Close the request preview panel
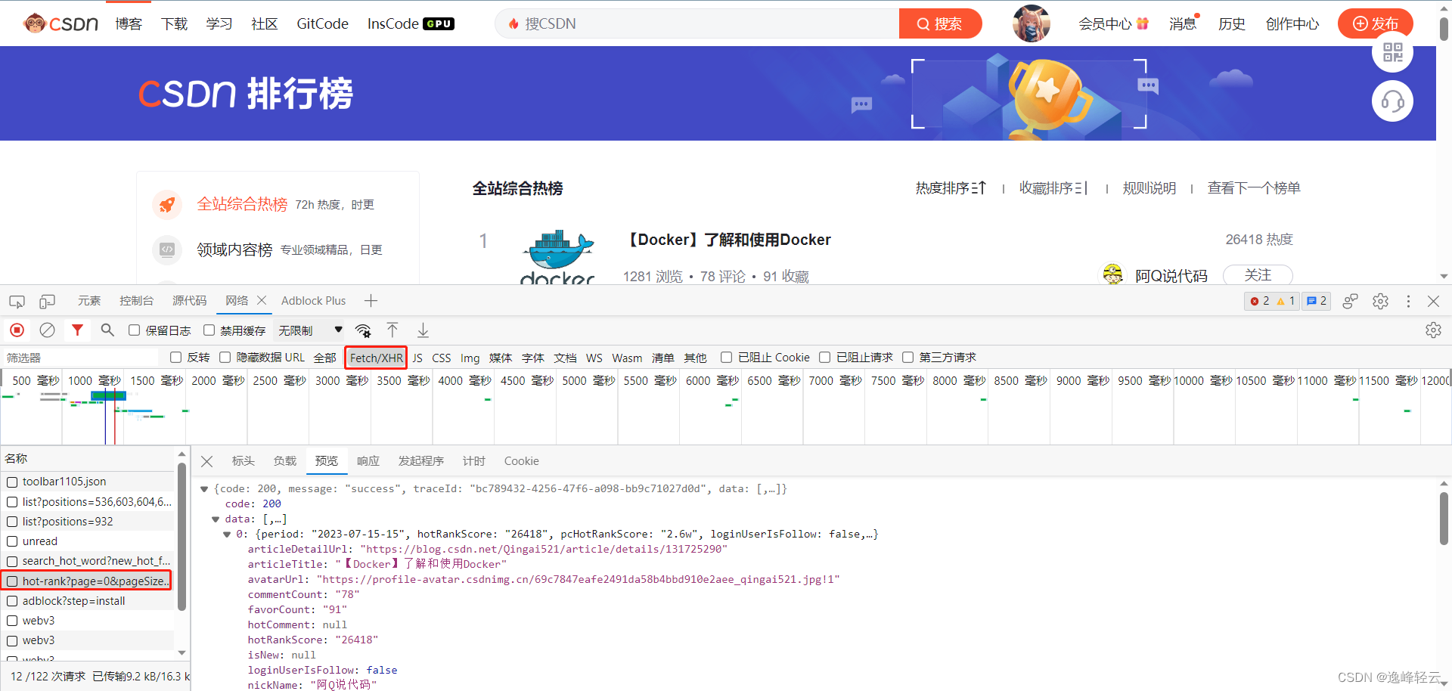Screen dimensions: 1452x691 coord(206,461)
